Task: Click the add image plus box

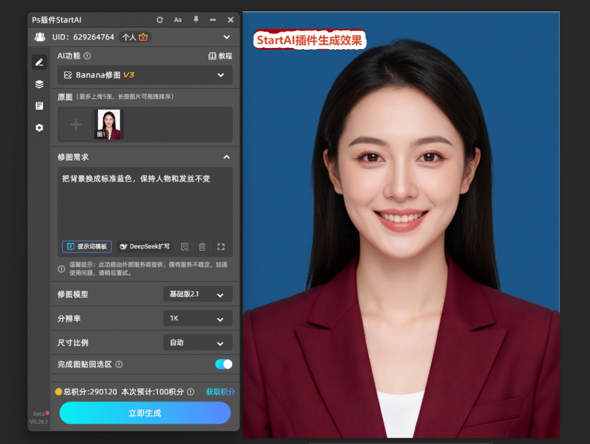Action: pos(76,125)
